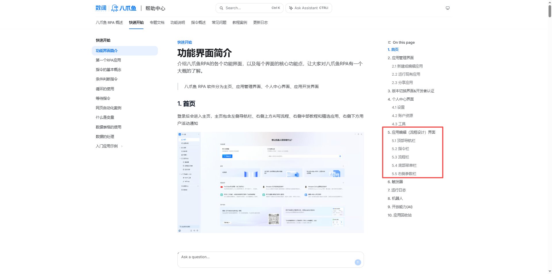Open the 常见问题 tab
The image size is (552, 274).
pyautogui.click(x=219, y=22)
